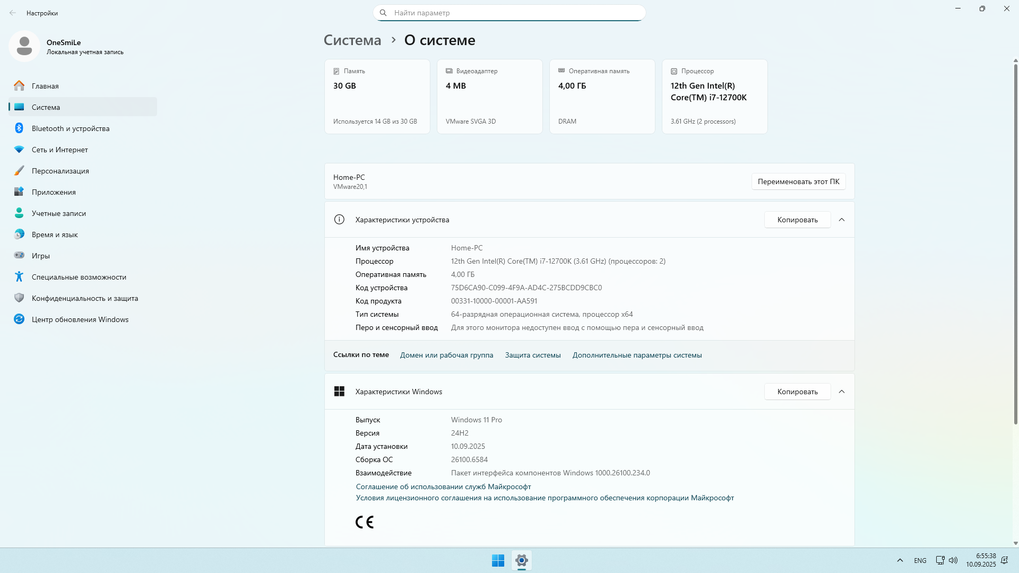Image resolution: width=1019 pixels, height=573 pixels.
Task: Expand hidden icons in the system tray
Action: (x=900, y=560)
